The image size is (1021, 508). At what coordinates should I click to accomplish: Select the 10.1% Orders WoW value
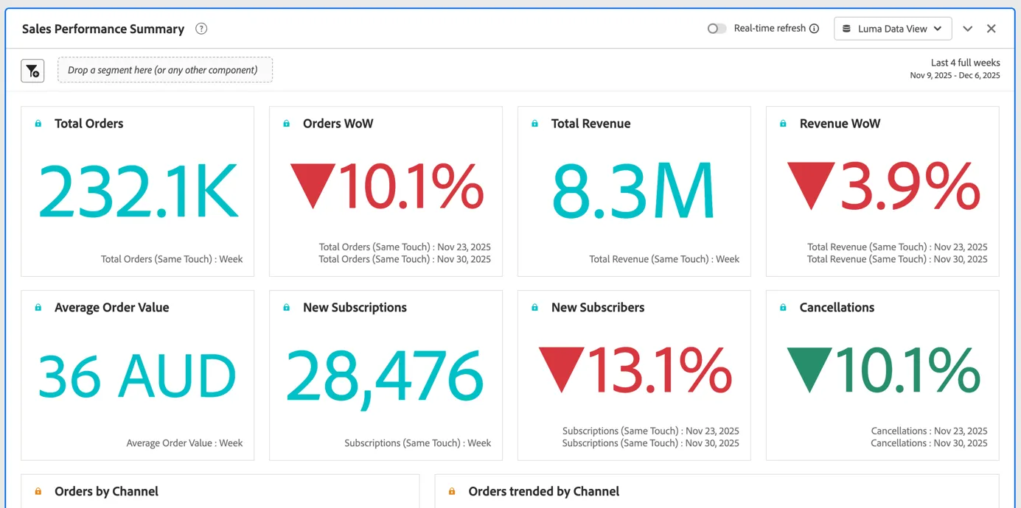click(x=387, y=186)
